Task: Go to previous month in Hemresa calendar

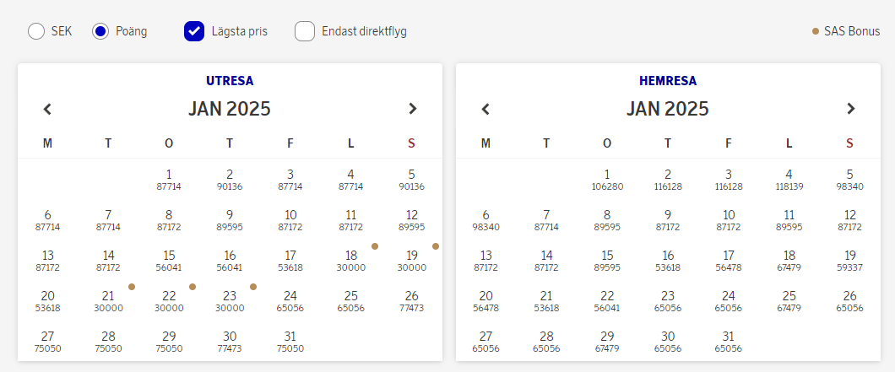Action: tap(485, 109)
